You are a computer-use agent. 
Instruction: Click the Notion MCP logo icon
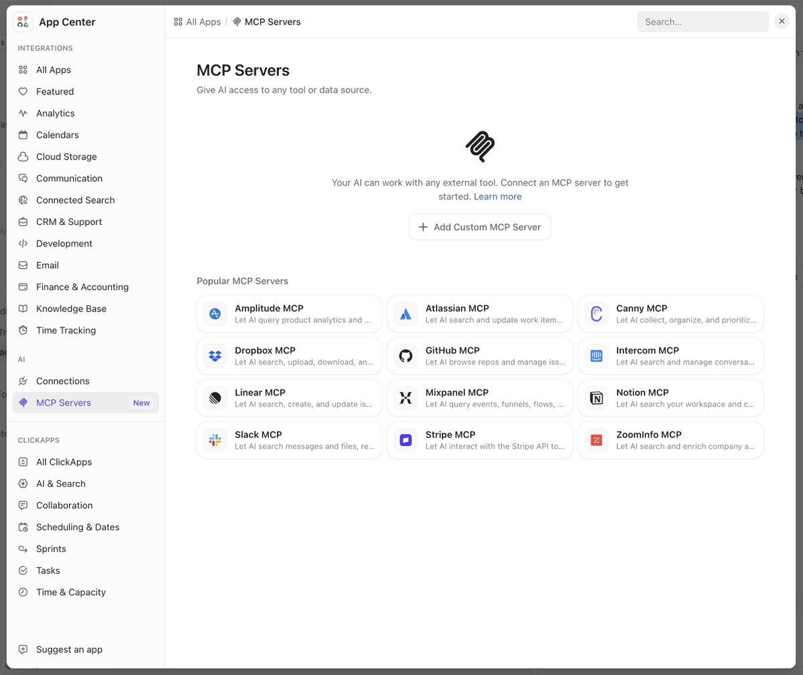596,398
